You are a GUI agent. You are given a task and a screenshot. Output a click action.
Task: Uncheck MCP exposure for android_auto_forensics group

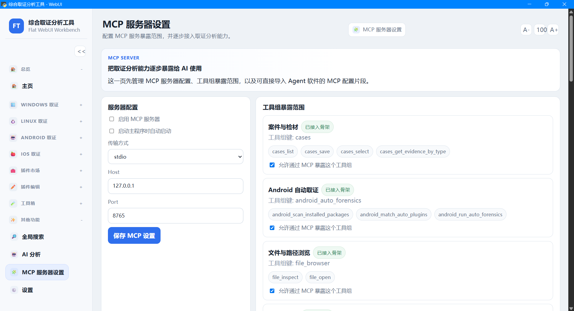tap(272, 228)
